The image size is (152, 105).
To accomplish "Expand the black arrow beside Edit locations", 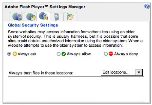I will tap(139, 72).
